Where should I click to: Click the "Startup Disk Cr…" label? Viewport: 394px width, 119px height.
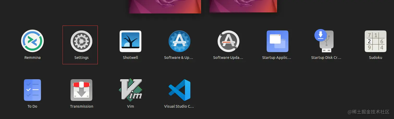(x=326, y=58)
